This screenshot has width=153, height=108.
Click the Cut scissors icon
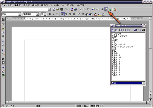coord(80,10)
